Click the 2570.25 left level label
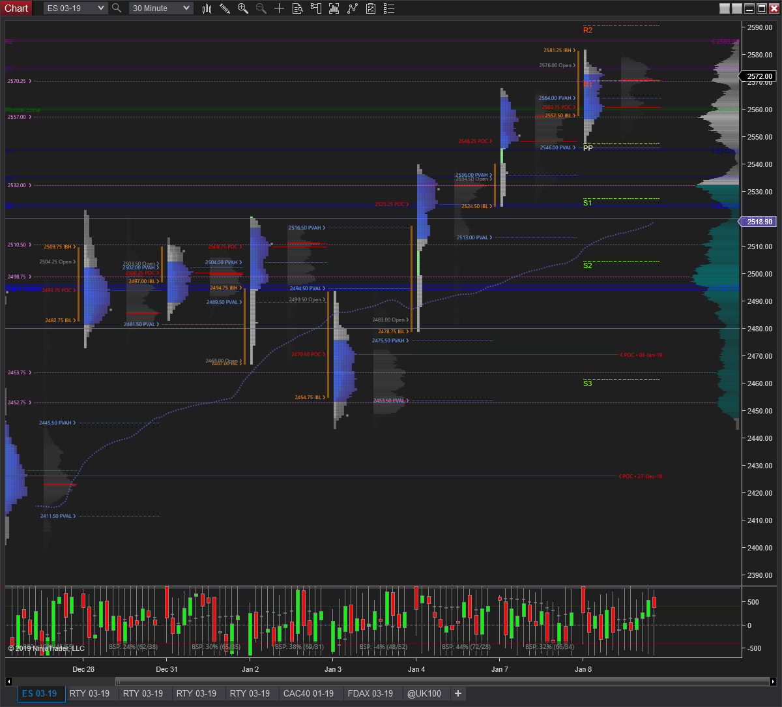The width and height of the screenshot is (782, 707). 19,81
